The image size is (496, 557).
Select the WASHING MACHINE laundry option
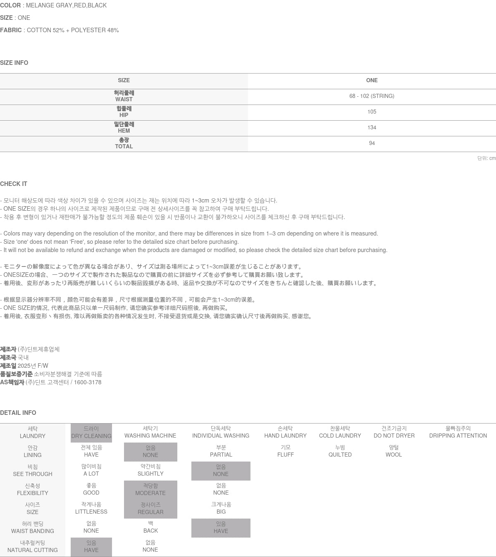point(150,433)
